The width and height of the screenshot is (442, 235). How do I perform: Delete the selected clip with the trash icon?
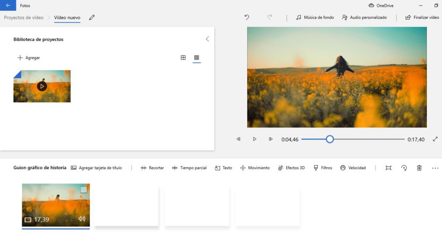point(419,168)
